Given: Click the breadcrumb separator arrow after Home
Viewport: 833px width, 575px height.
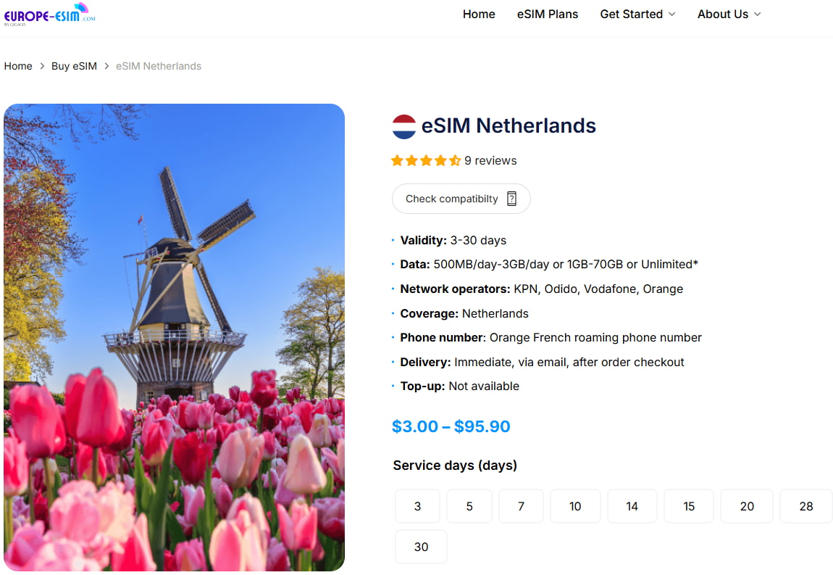Looking at the screenshot, I should pos(41,66).
